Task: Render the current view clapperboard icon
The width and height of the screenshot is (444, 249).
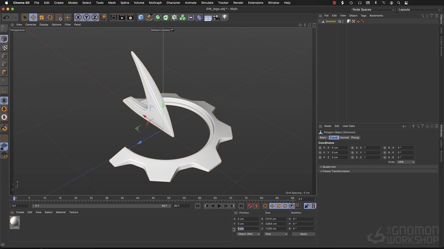Action: click(113, 18)
